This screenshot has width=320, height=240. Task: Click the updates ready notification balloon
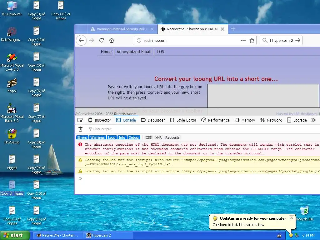click(x=252, y=222)
